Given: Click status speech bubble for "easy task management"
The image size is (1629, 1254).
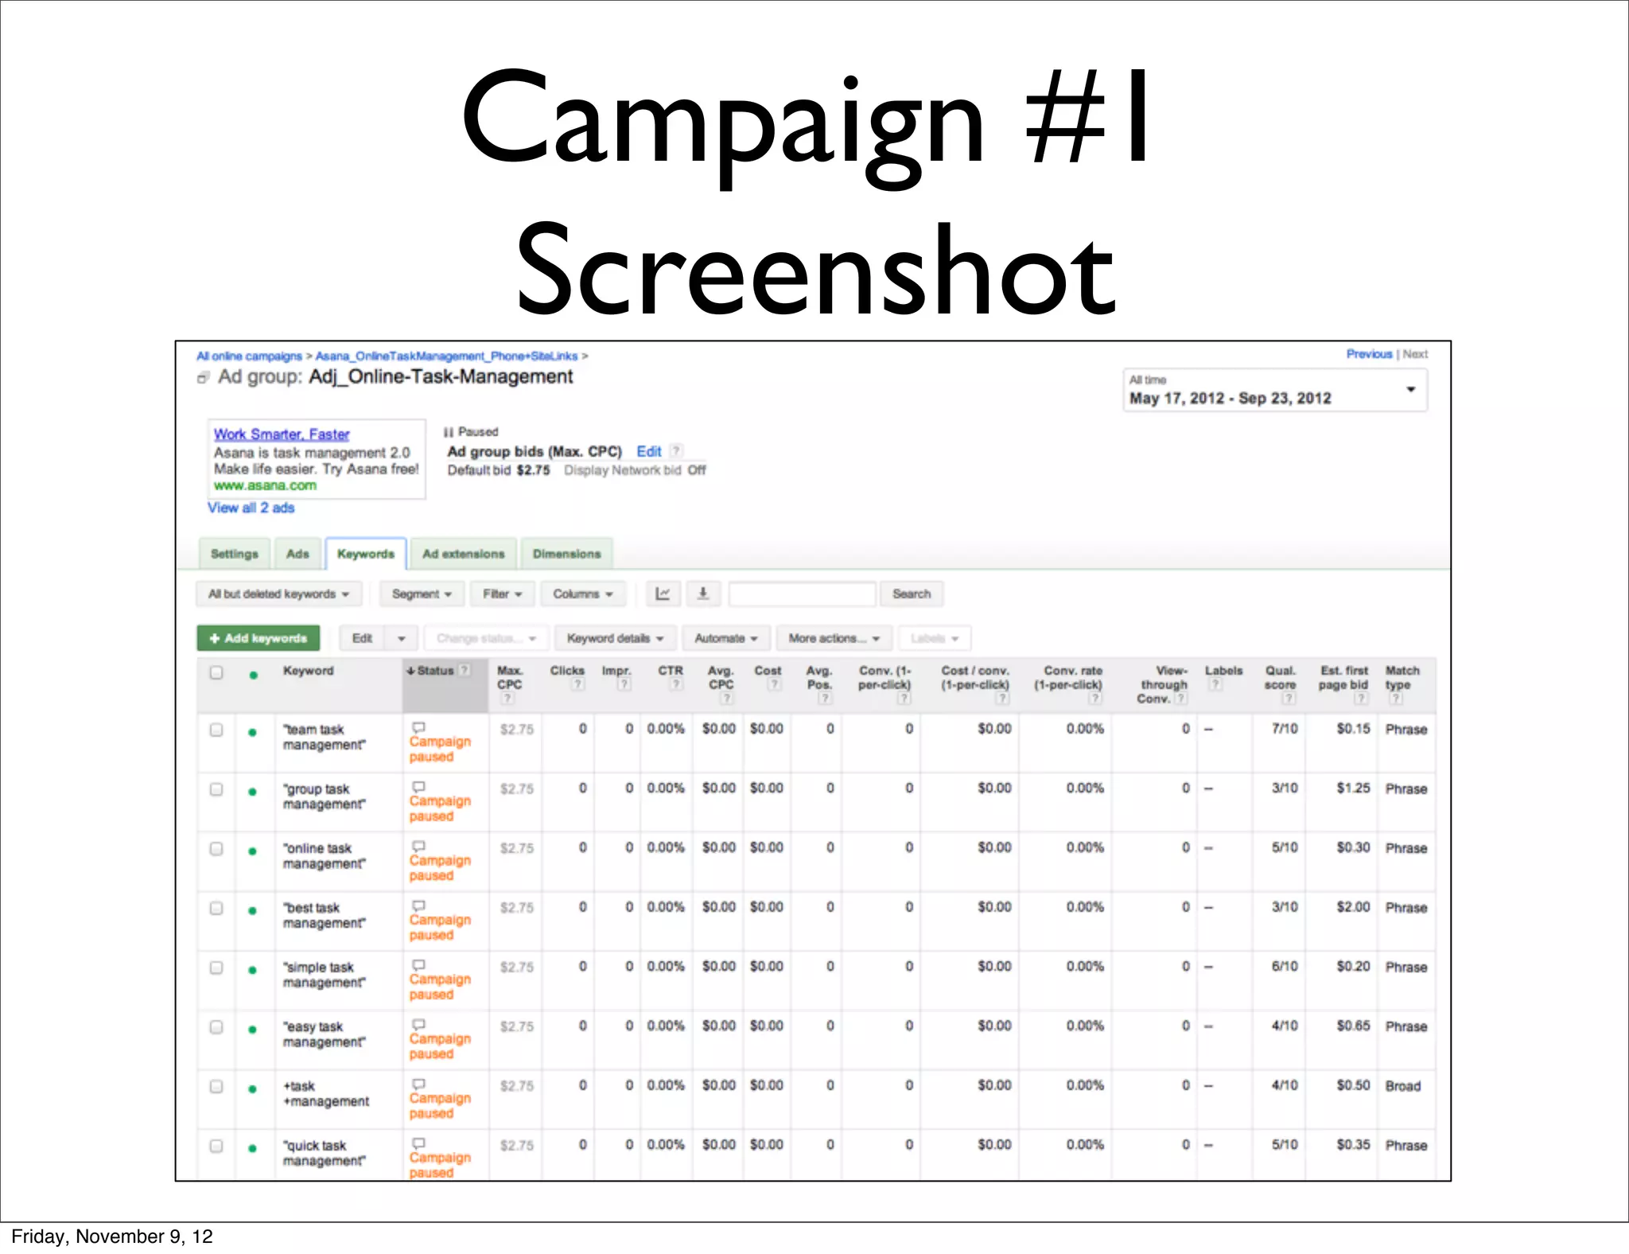Looking at the screenshot, I should (418, 1025).
